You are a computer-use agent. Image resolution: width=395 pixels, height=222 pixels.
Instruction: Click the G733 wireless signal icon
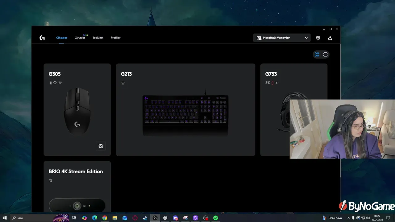(x=276, y=83)
